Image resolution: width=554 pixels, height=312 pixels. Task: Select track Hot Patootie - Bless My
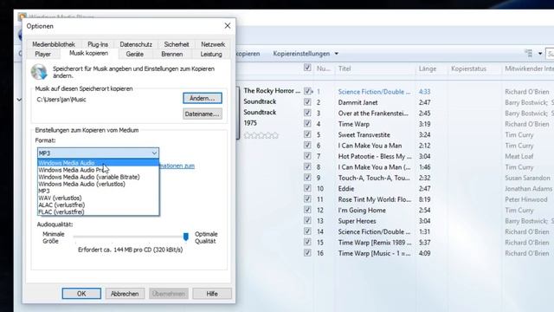click(375, 156)
